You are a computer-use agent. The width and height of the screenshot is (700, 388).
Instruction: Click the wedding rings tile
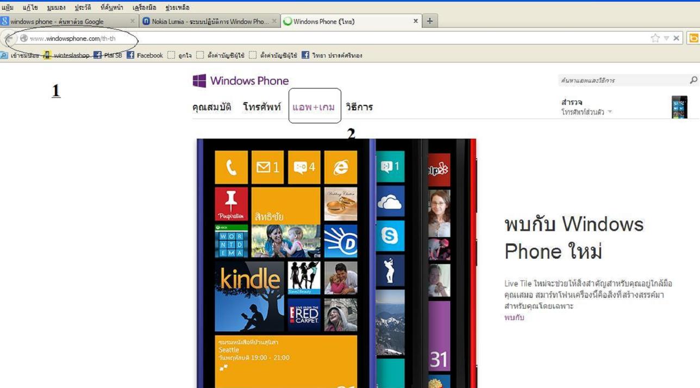tap(341, 204)
